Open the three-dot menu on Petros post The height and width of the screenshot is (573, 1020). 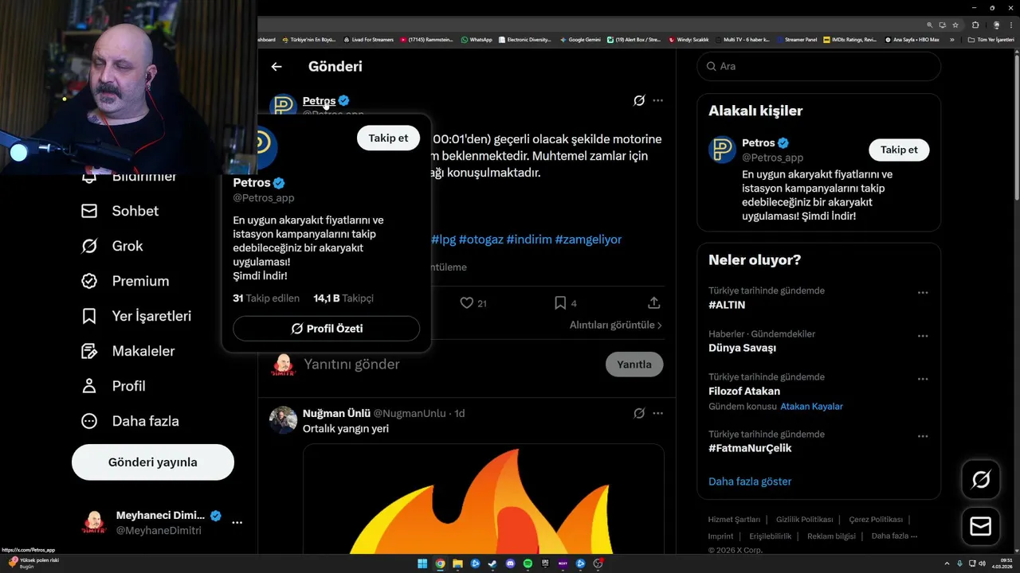coord(657,100)
